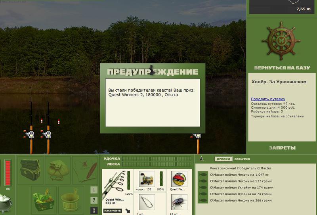317x215 pixels.
Task: Click fish icon beside Чехонь 537 грамм catch
Action: tap(203, 181)
